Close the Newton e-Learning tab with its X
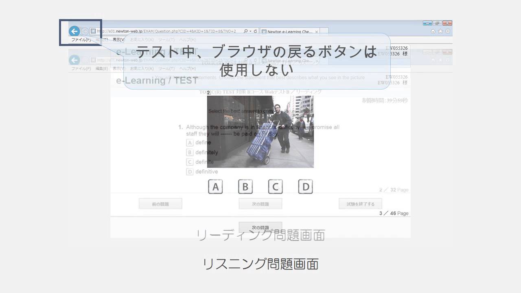Screen dimensions: 521x293 [316, 32]
